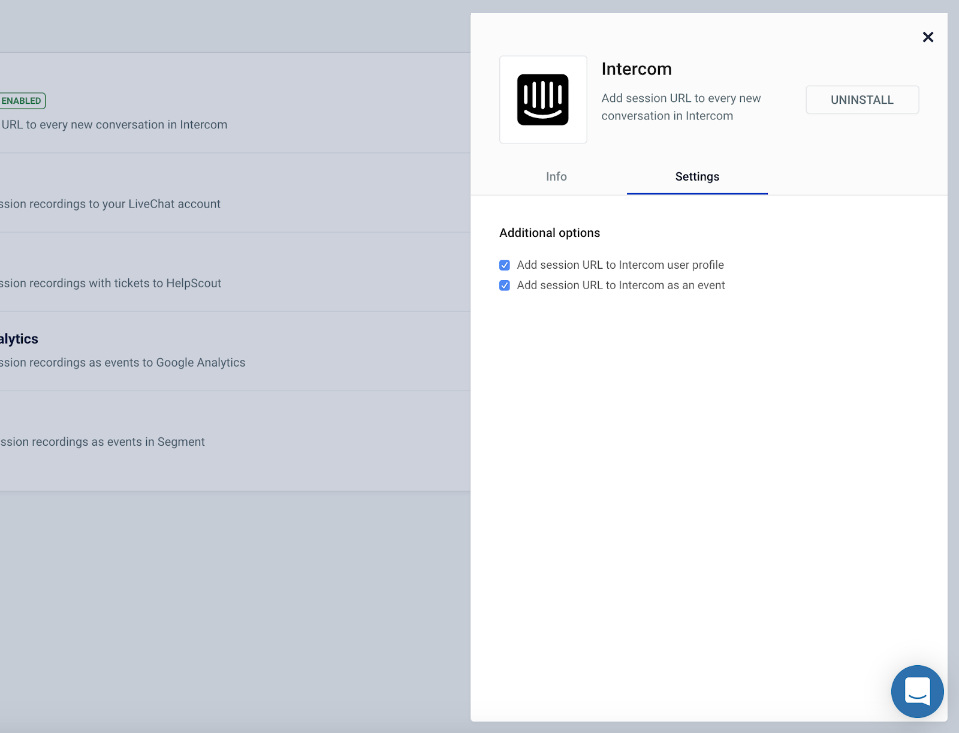The image size is (959, 733).
Task: Click the close X on the dialog
Action: 928,37
